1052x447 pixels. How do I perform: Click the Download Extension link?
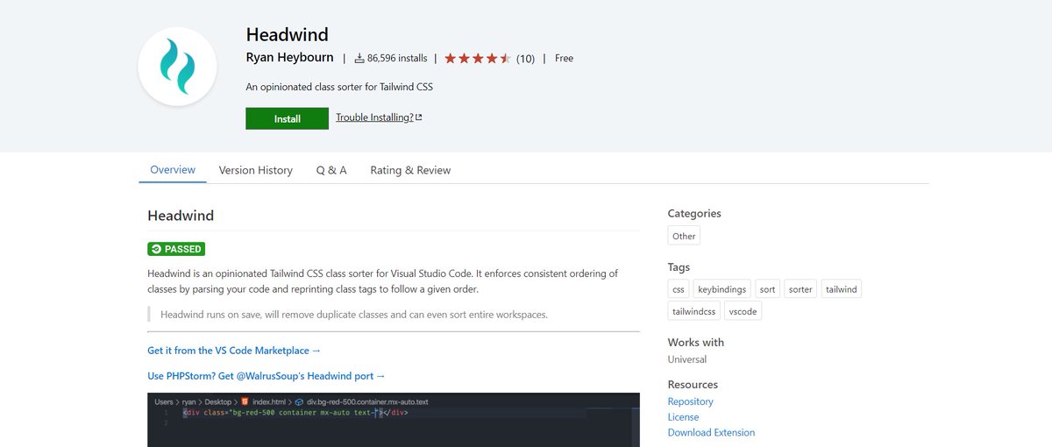(711, 433)
